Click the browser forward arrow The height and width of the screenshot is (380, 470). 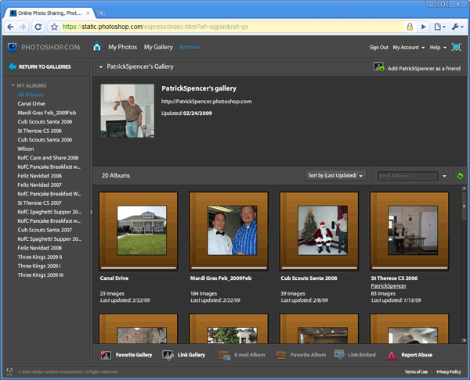point(23,27)
